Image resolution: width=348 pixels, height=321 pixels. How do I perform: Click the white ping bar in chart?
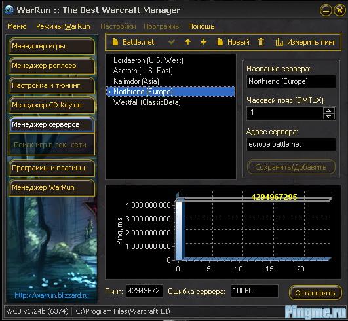coord(179,231)
